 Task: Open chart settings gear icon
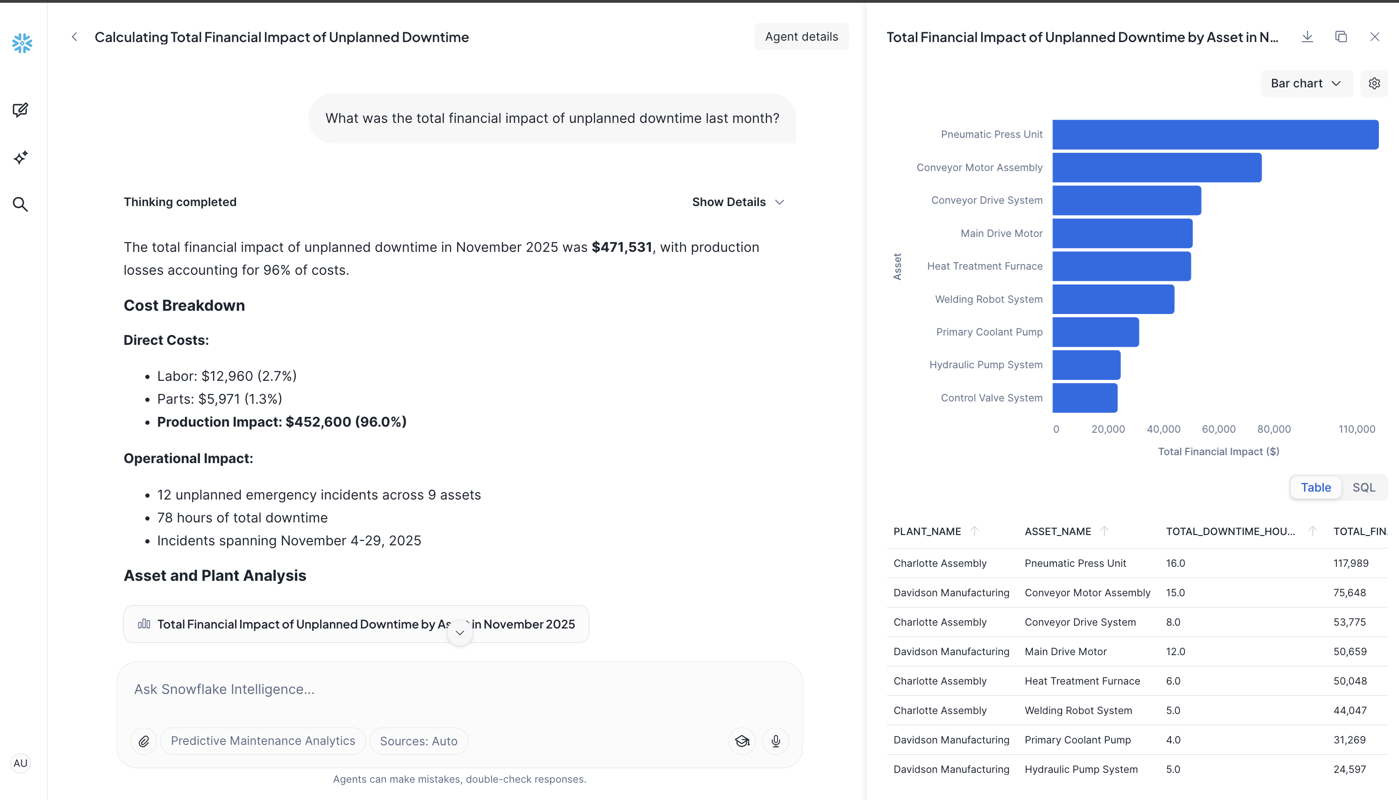(1374, 84)
